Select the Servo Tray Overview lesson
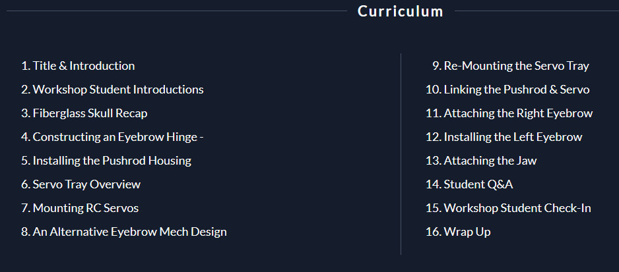Image resolution: width=619 pixels, height=272 pixels. (x=81, y=184)
